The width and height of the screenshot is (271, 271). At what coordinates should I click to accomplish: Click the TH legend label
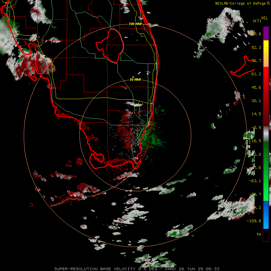point(259,235)
